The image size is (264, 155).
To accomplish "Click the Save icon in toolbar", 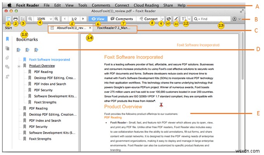I will click(x=23, y=19).
